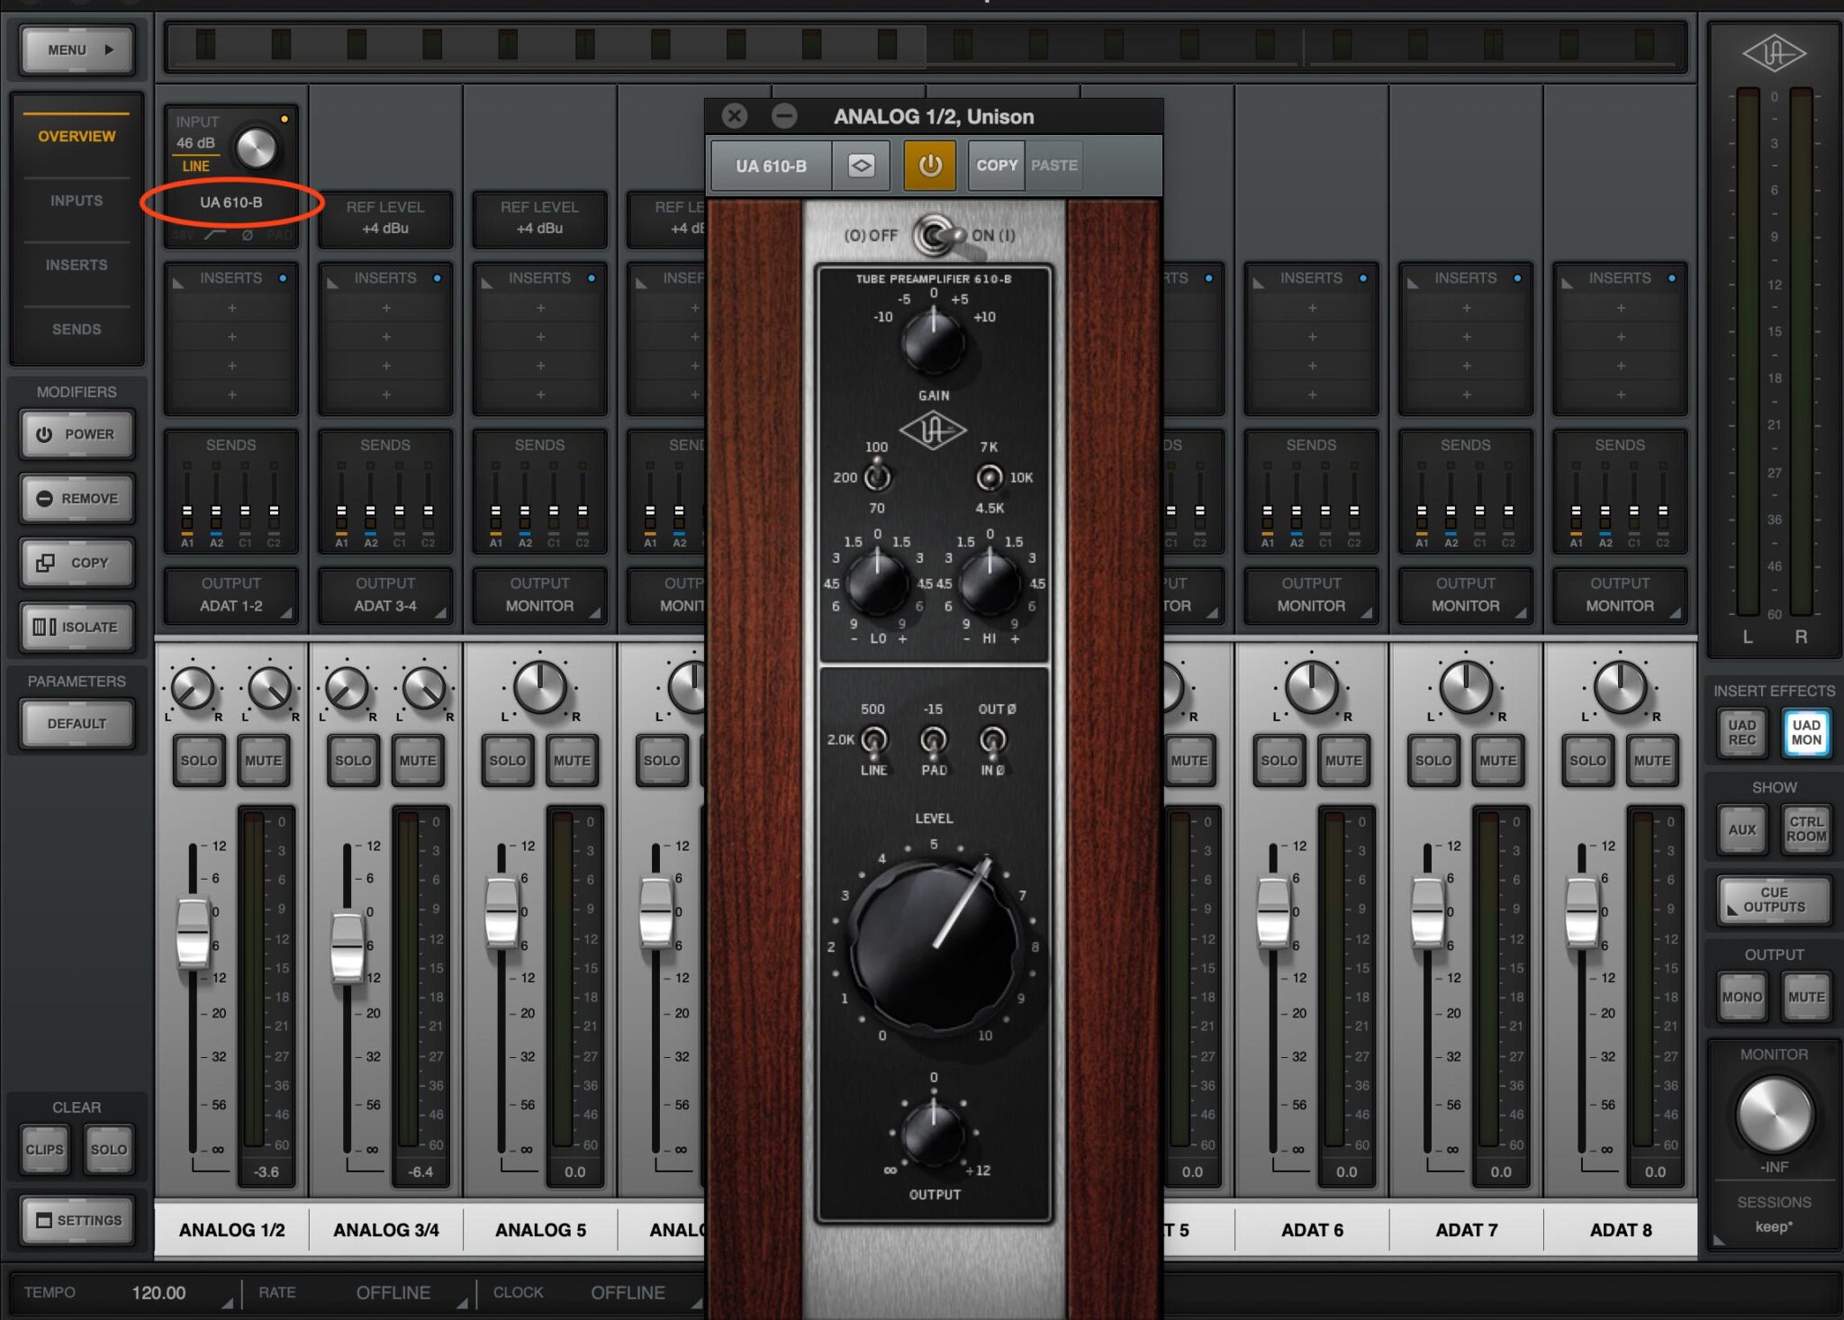Click the ANALOG 1/2 channel fader handle
Viewport: 1844px width, 1320px height.
(x=193, y=932)
